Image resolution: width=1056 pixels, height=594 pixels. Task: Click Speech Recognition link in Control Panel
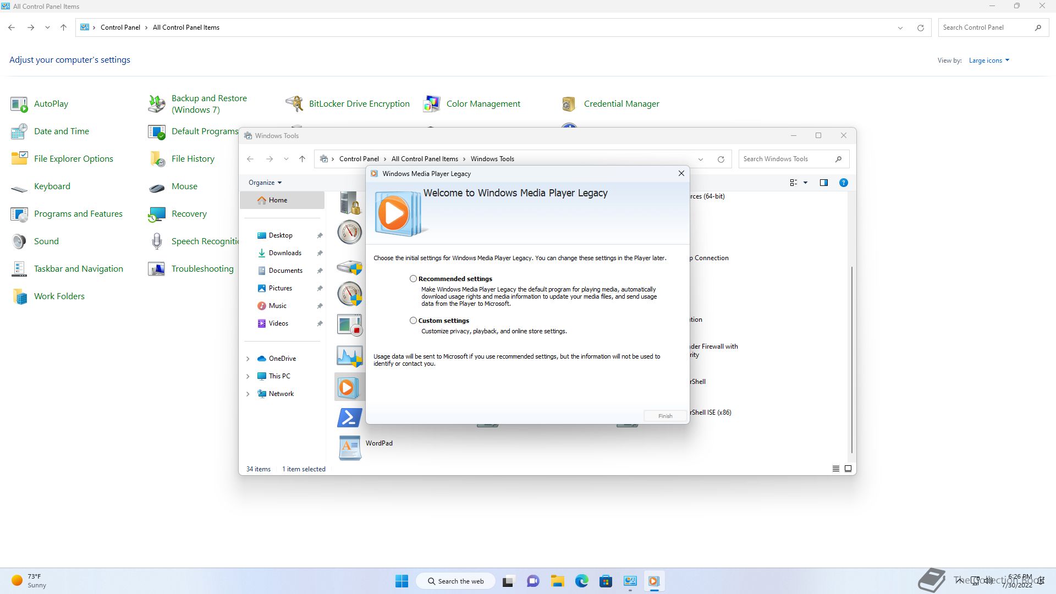point(205,241)
